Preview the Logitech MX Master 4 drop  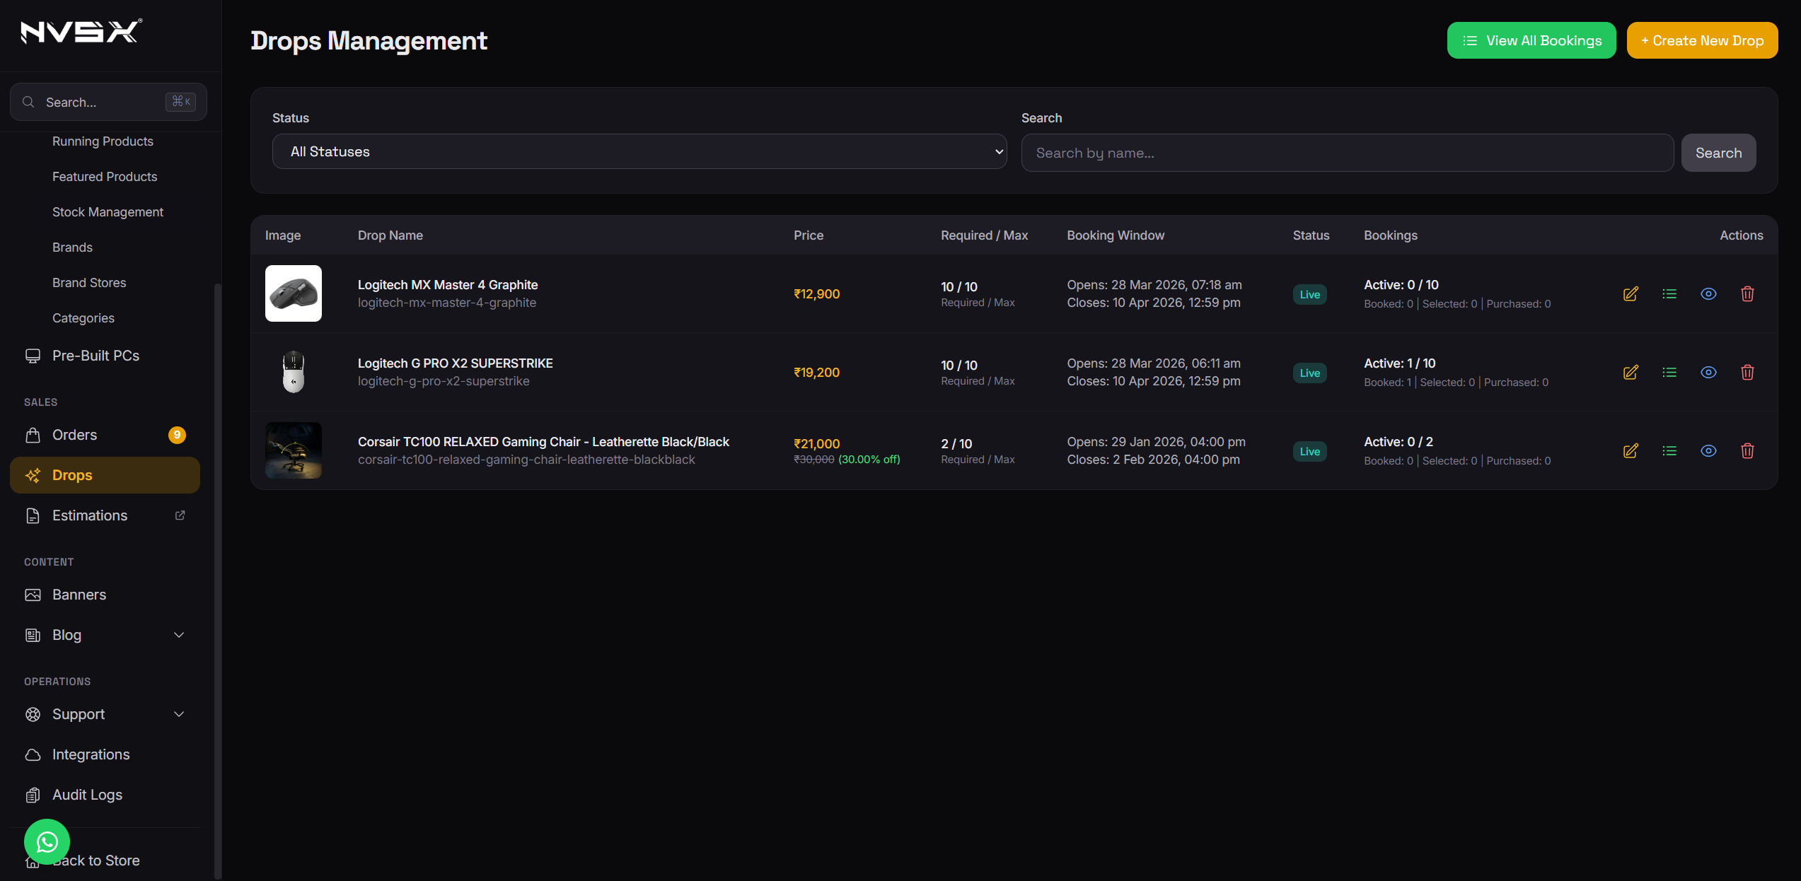click(x=1709, y=293)
